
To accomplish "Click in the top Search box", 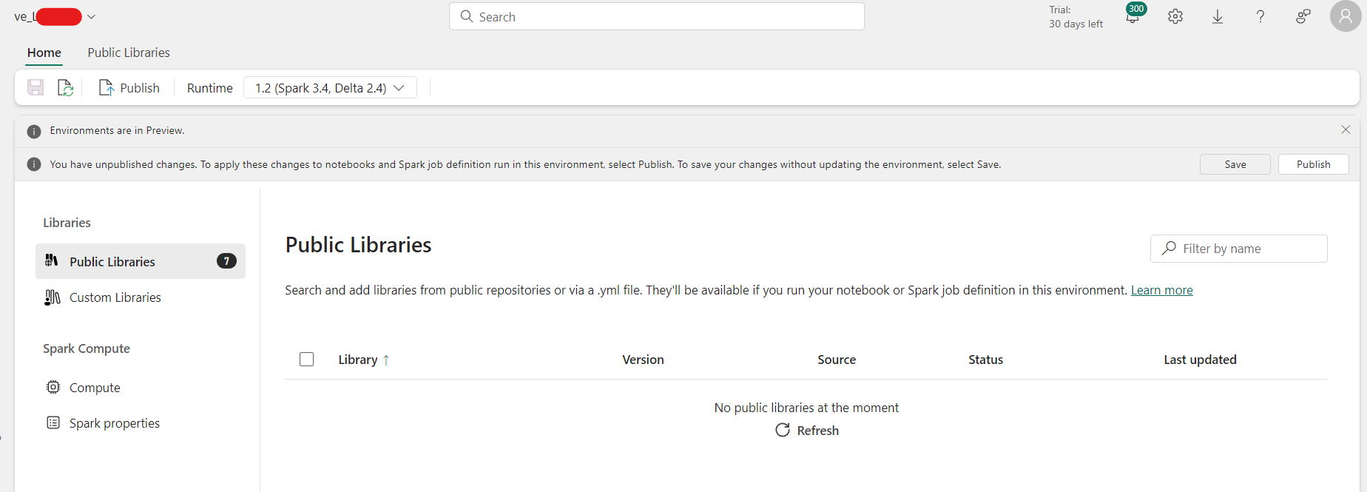I will coord(657,16).
